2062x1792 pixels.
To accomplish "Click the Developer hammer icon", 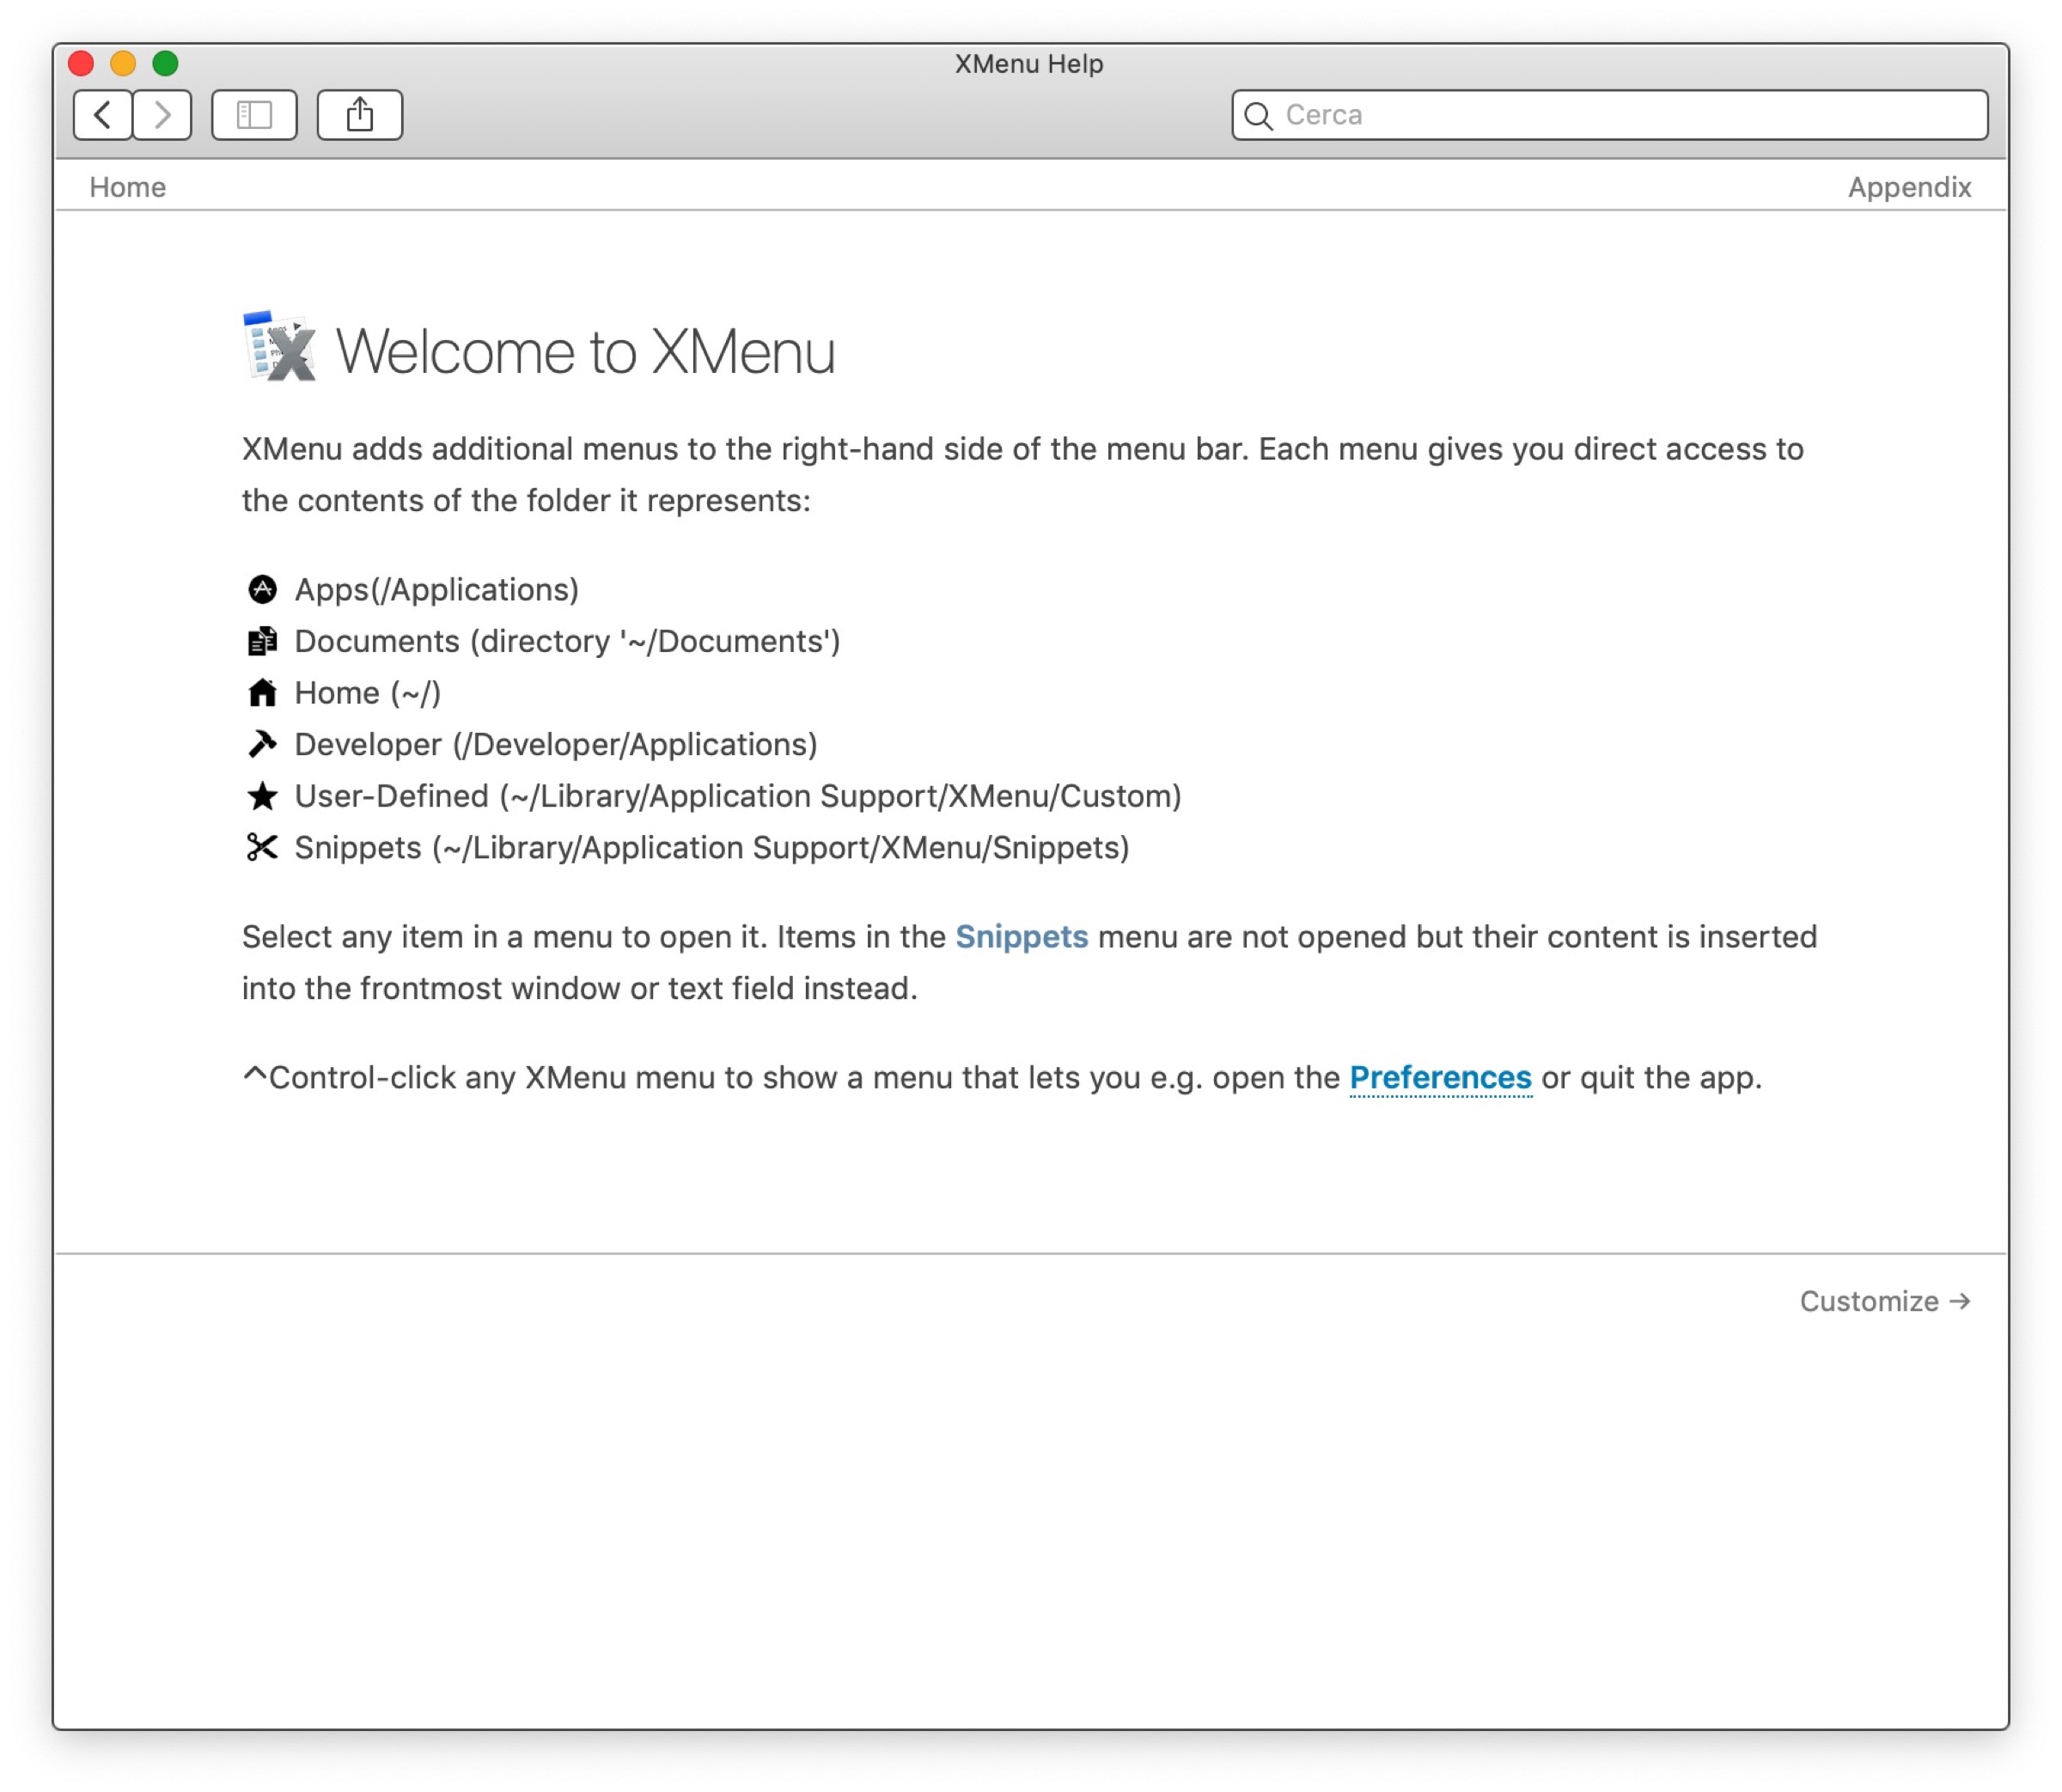I will pos(262,744).
